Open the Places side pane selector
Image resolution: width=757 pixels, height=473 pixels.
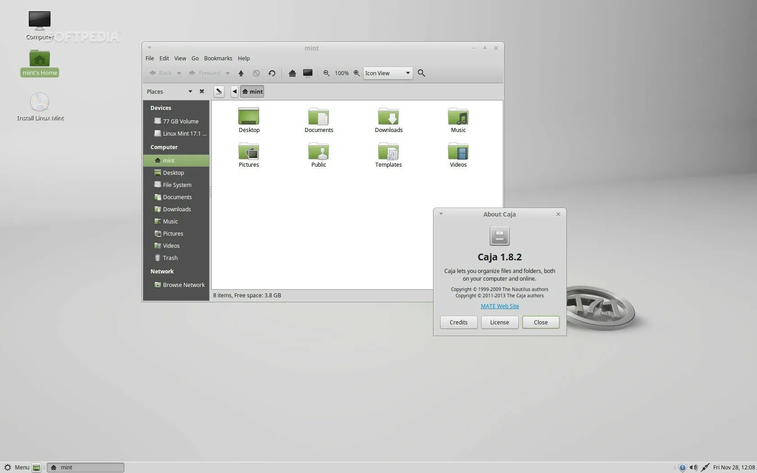169,91
